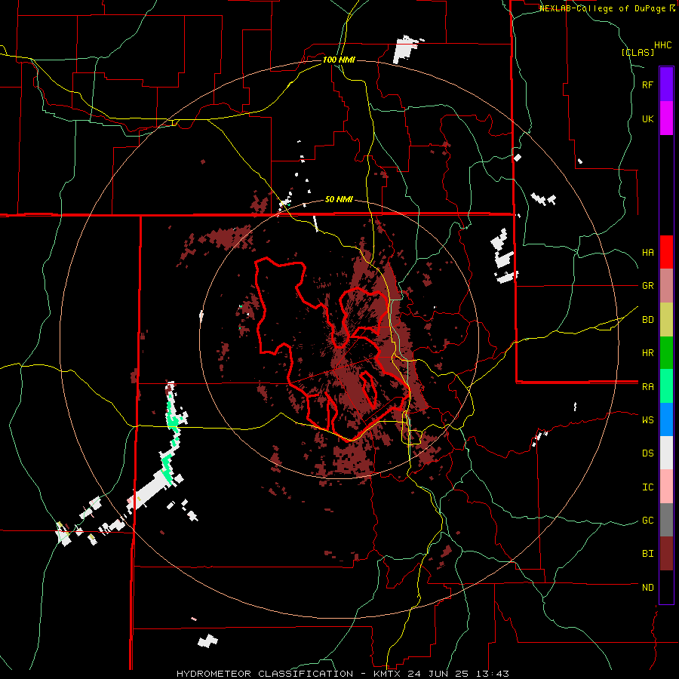Click the [CLAS] unit label
The width and height of the screenshot is (679, 679).
click(x=638, y=53)
